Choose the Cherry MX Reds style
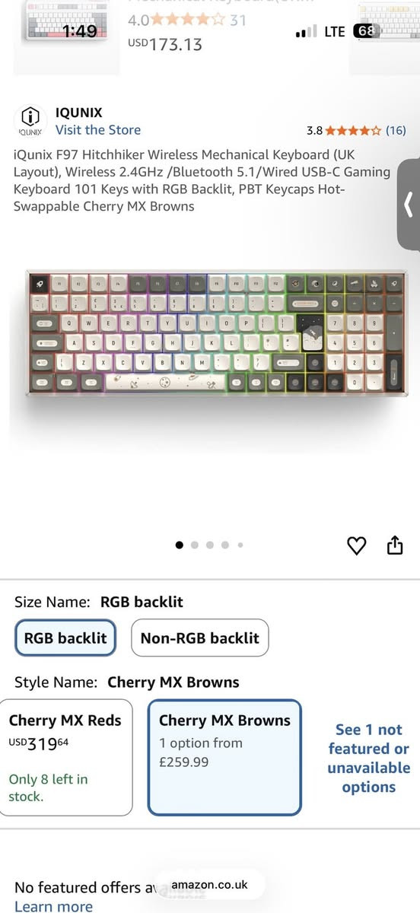Screen dimensions: 420x913 [65, 758]
